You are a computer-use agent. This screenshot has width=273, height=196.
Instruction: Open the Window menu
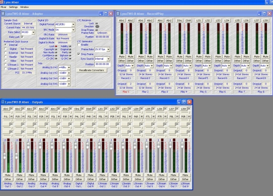tap(24, 7)
